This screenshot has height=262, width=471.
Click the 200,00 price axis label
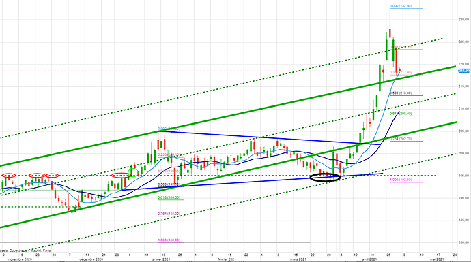463,153
